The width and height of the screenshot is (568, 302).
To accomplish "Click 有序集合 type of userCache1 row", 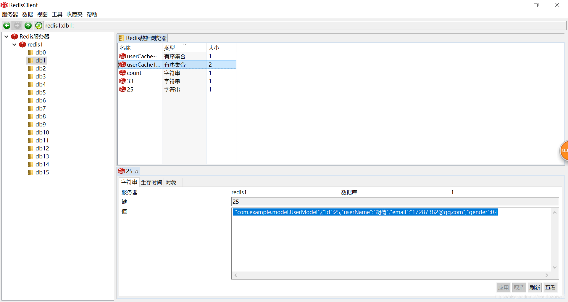I will 175,65.
